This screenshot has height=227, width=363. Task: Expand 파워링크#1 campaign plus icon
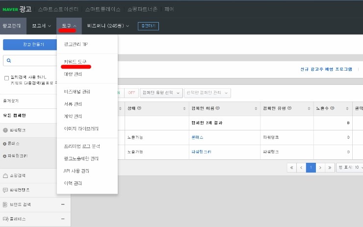pos(4,156)
